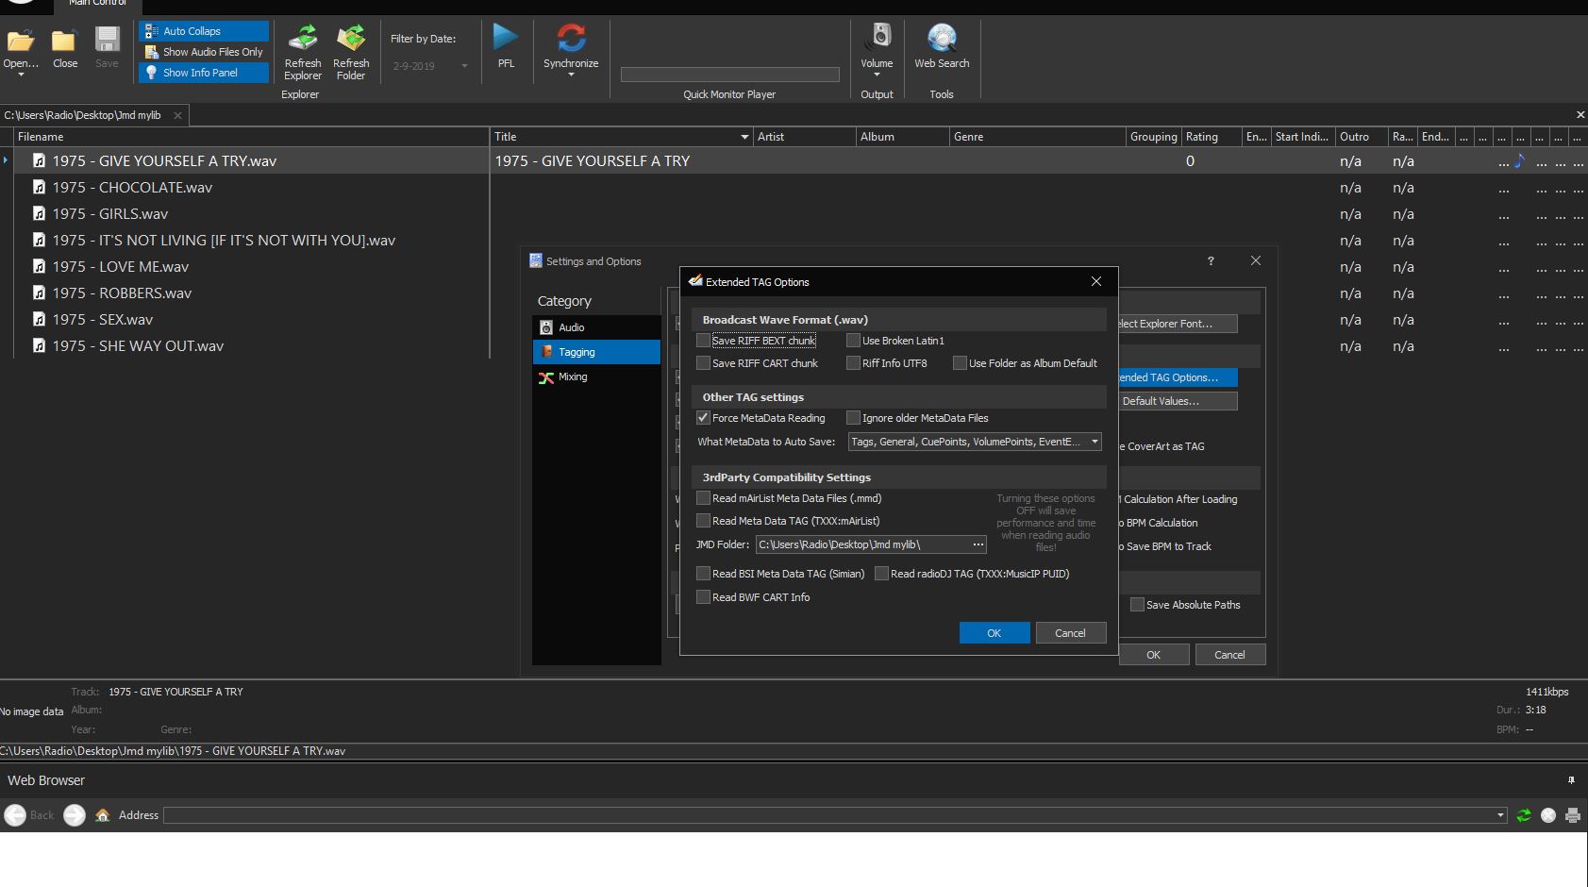Viewport: 1588px width, 887px height.
Task: Click the Close folder icon
Action: click(x=64, y=41)
